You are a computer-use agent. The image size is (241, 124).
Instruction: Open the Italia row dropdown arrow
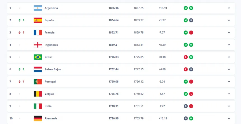(x=229, y=106)
